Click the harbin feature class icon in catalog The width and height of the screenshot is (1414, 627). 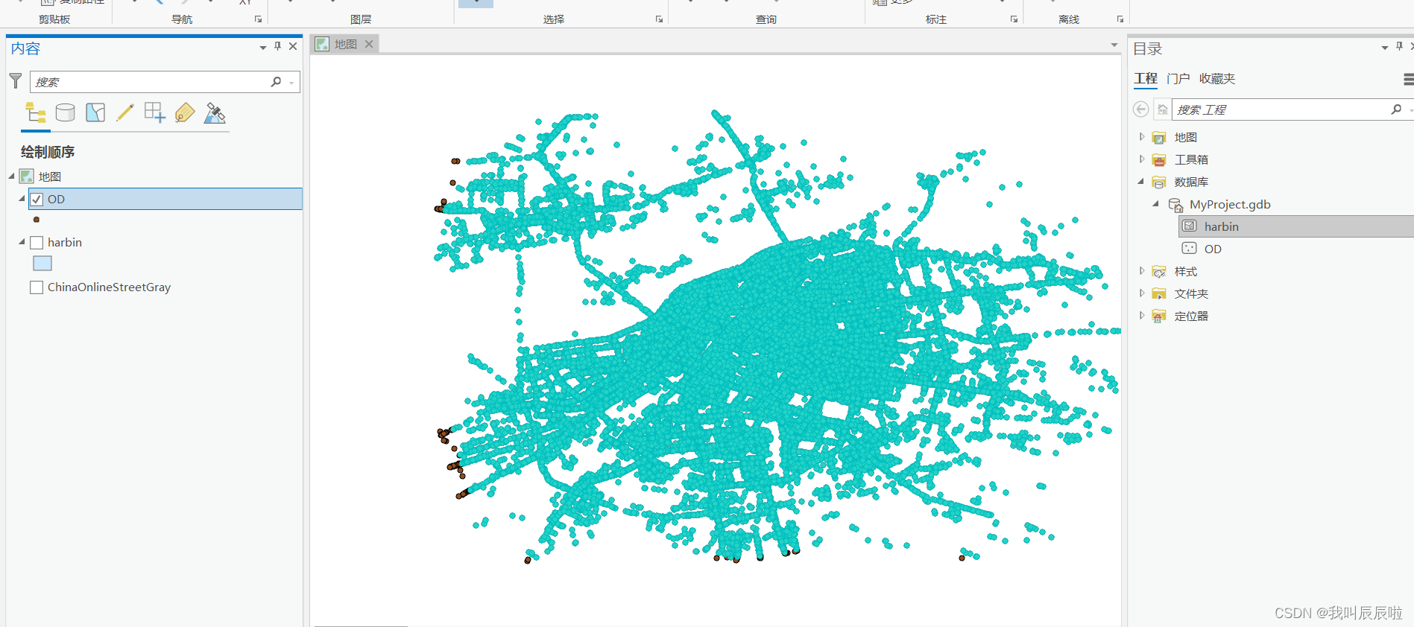(1190, 226)
